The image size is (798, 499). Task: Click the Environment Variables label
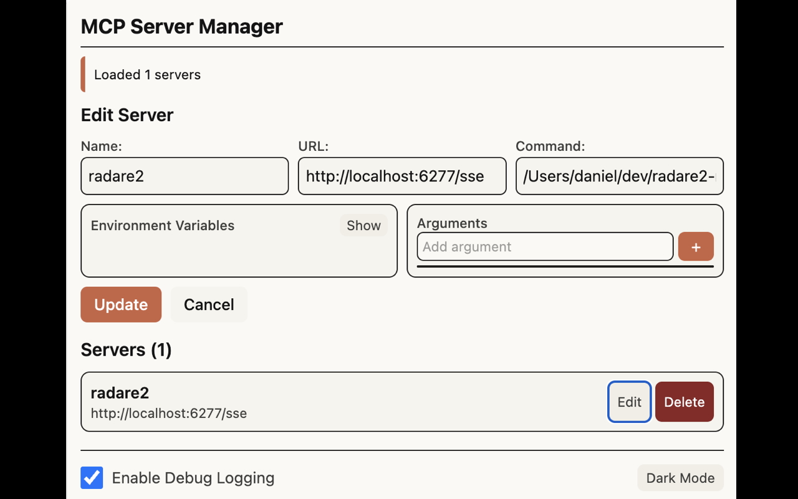click(163, 226)
